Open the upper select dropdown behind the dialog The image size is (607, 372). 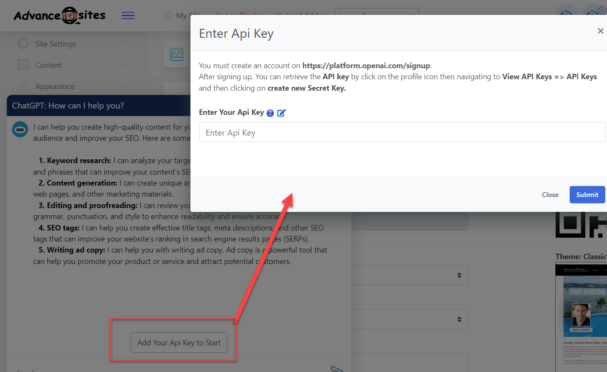(458, 275)
